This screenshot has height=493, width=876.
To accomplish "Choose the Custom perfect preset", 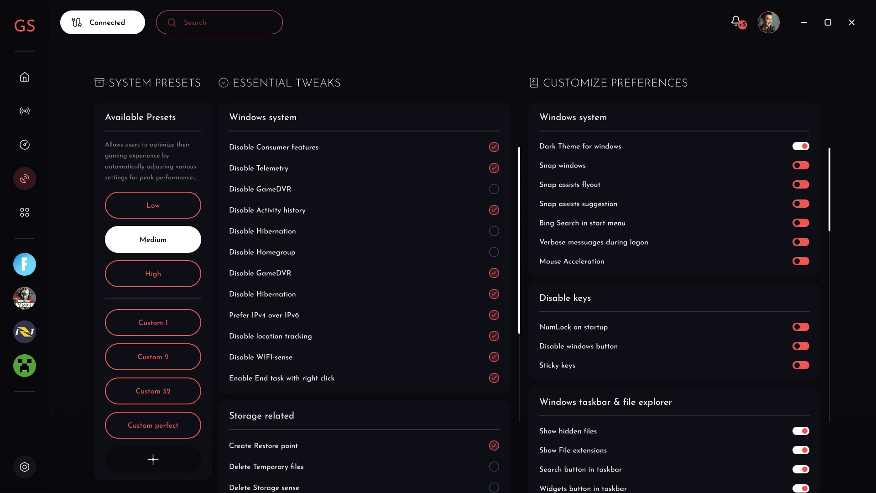I will (153, 425).
